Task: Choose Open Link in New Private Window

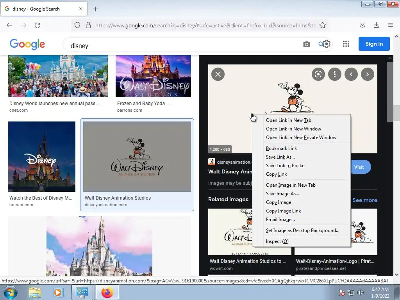Action: (x=301, y=137)
